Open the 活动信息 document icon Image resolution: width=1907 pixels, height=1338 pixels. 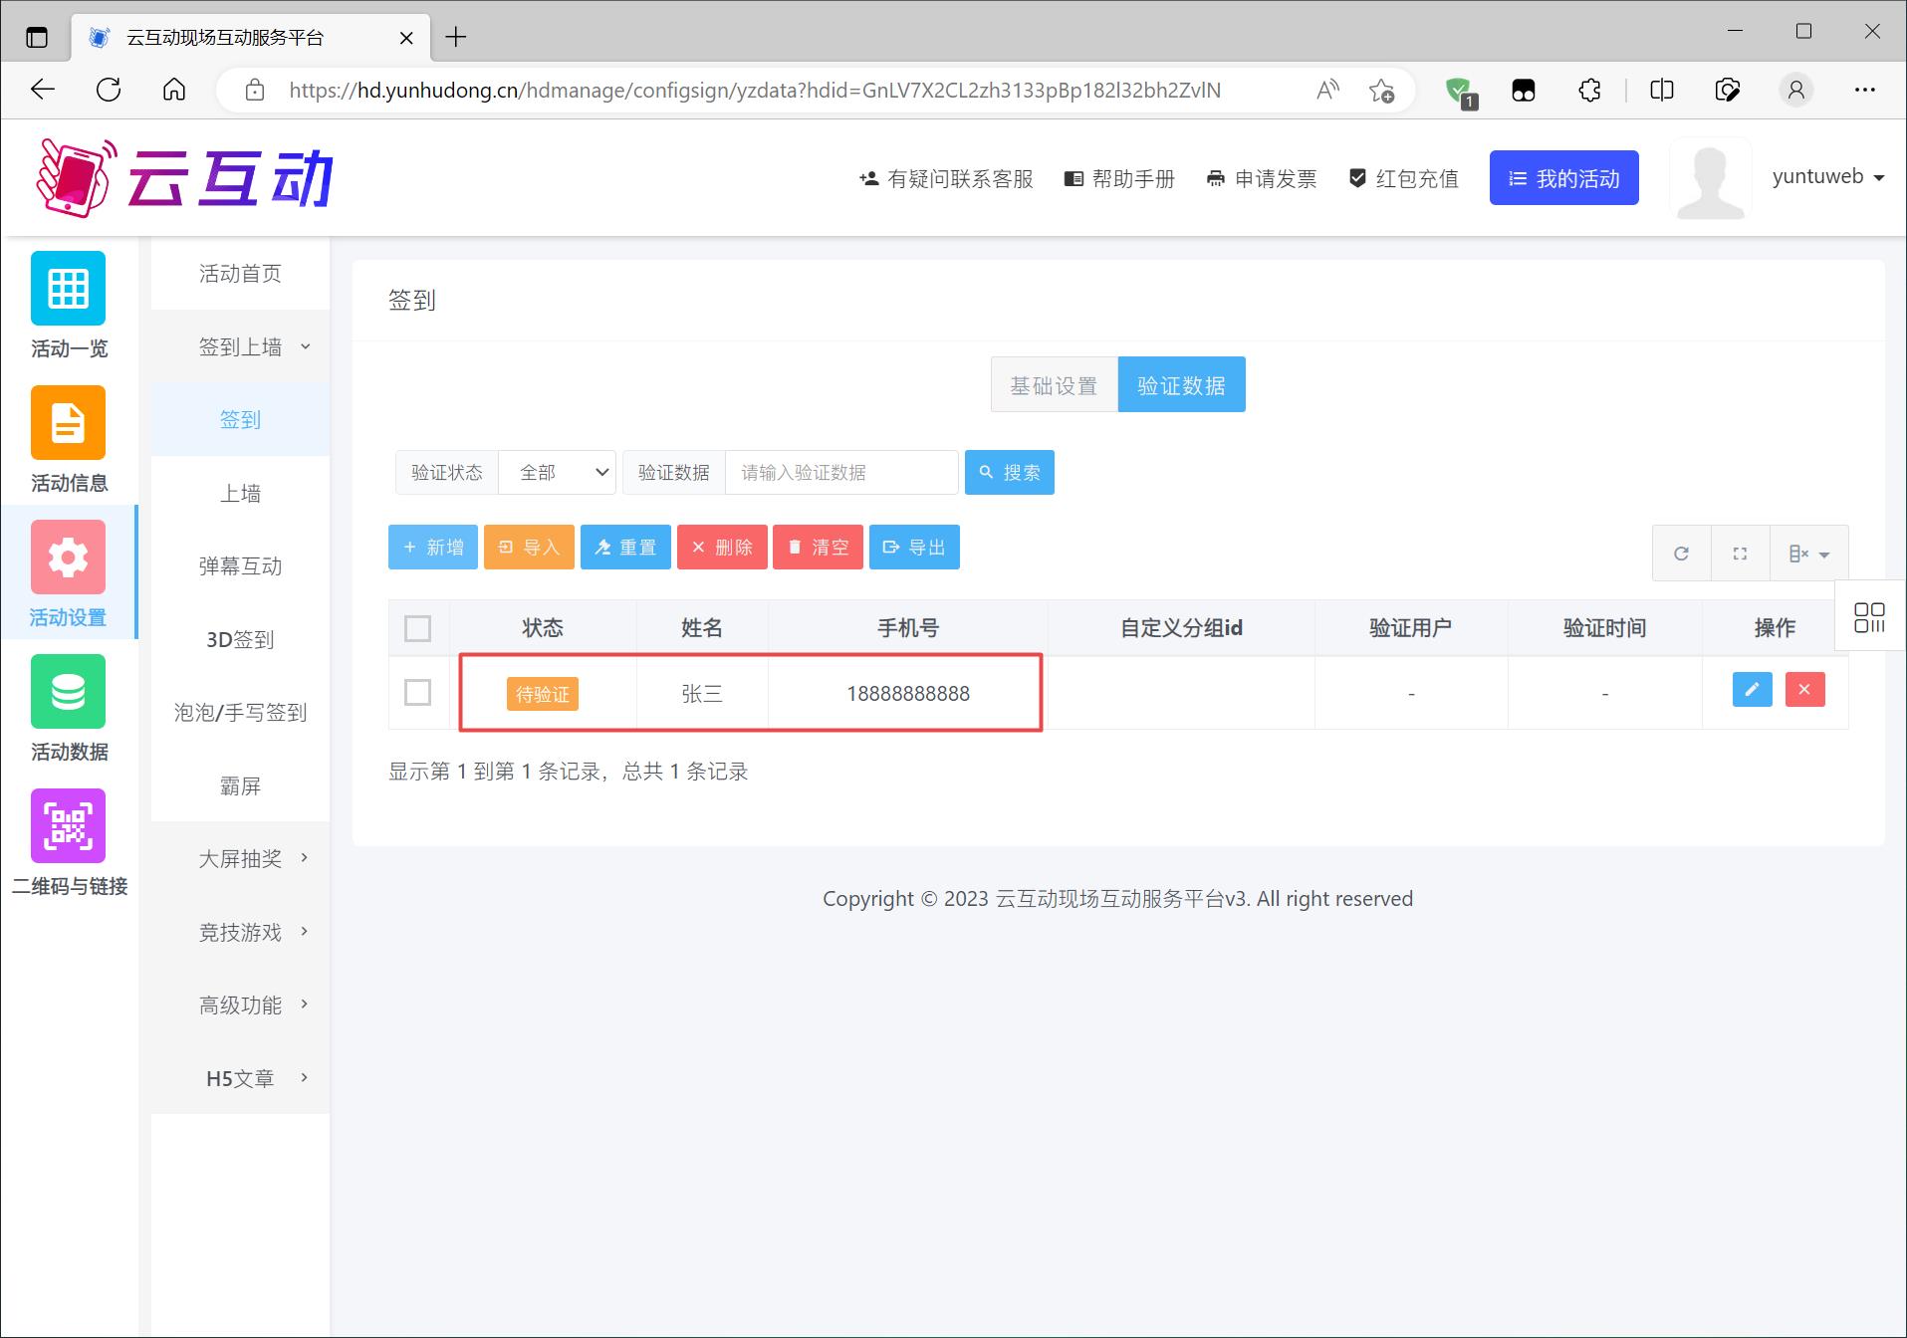68,423
